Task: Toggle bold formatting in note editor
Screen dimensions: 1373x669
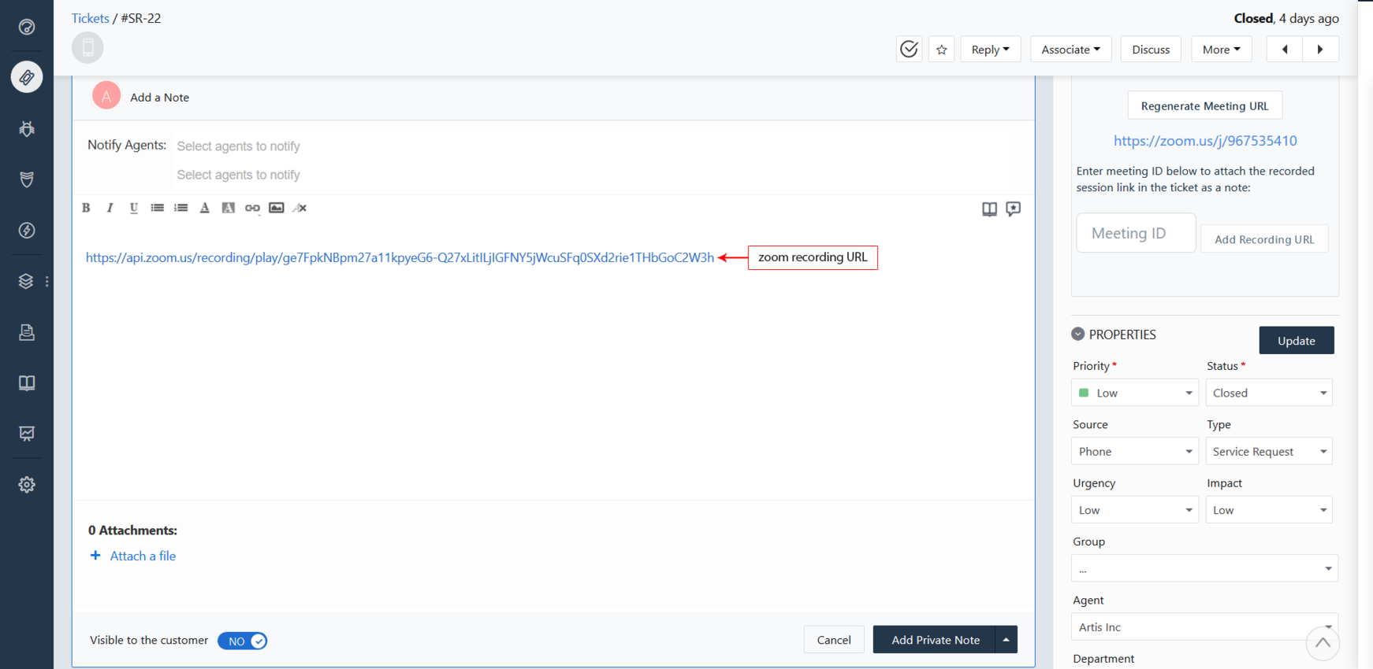Action: [x=86, y=208]
